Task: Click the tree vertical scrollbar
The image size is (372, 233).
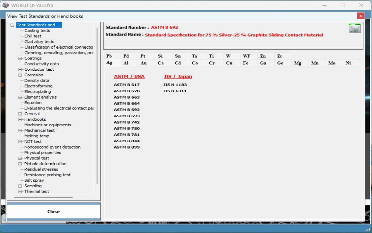Action: click(97, 105)
